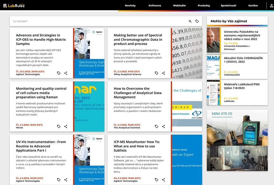The image size is (274, 185).
Task: Share the How to Overcome the Challenges webinar
Action: (x=163, y=126)
